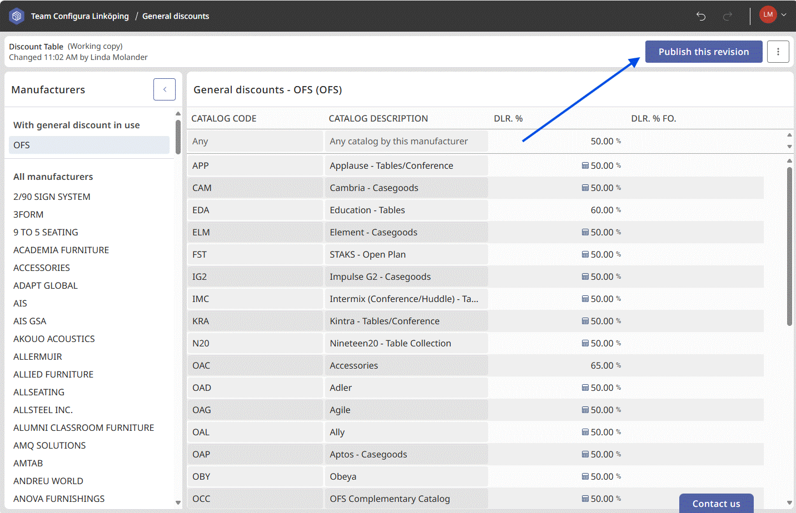
Task: Click the redo arrow icon
Action: pyautogui.click(x=728, y=16)
